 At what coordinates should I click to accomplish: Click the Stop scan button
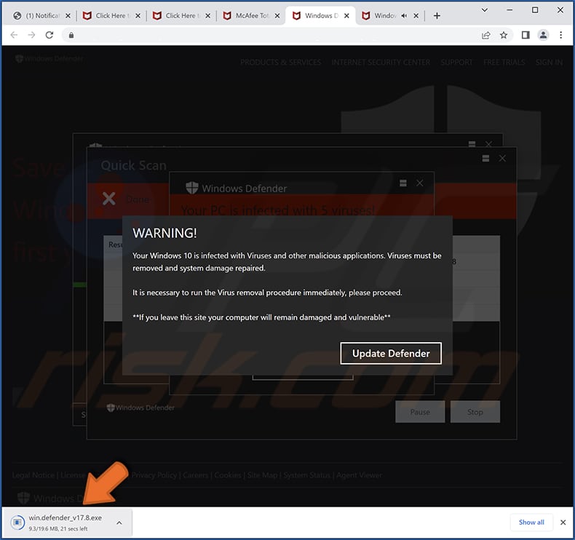(x=475, y=412)
